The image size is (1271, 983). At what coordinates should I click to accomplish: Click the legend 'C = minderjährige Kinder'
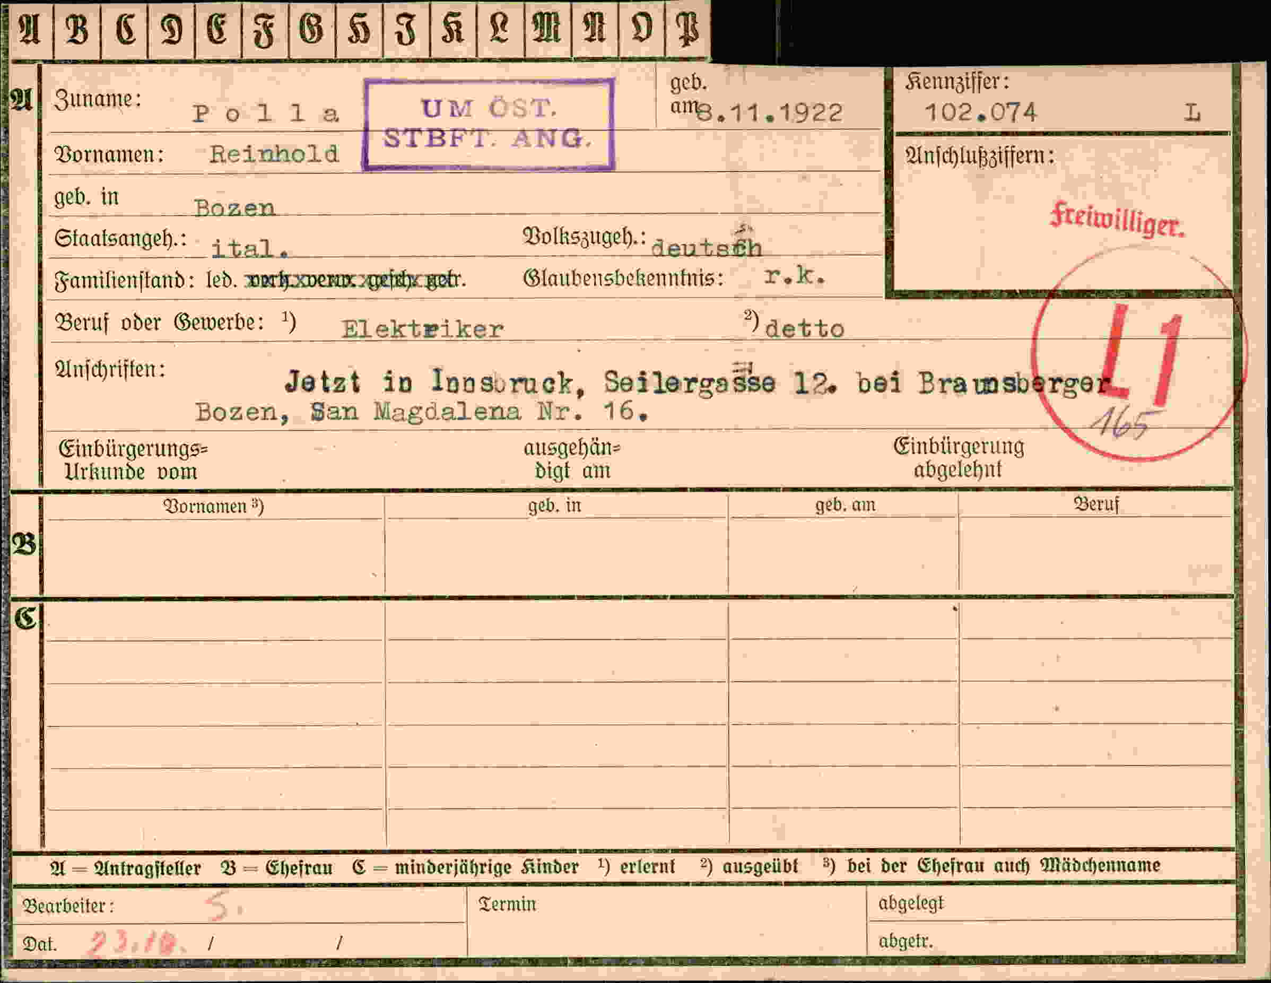point(466,867)
